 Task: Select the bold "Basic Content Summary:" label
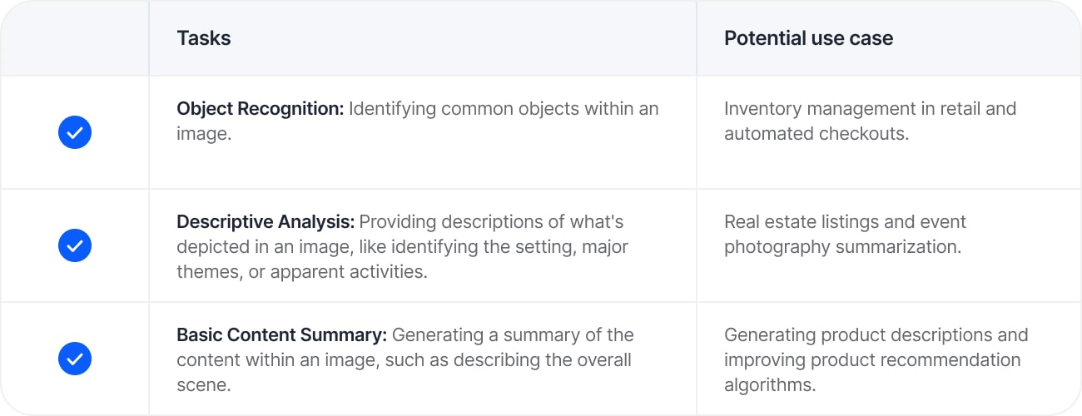(x=281, y=335)
